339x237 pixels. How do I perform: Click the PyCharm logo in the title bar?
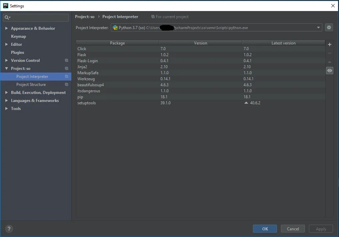(x=6, y=6)
